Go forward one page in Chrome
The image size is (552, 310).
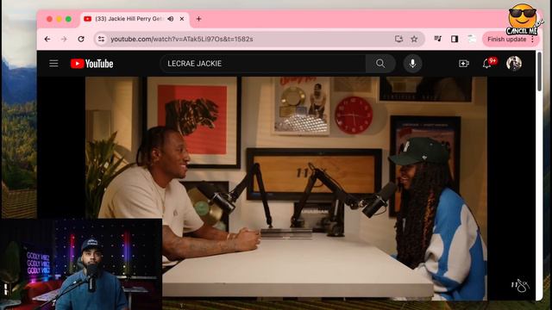64,39
